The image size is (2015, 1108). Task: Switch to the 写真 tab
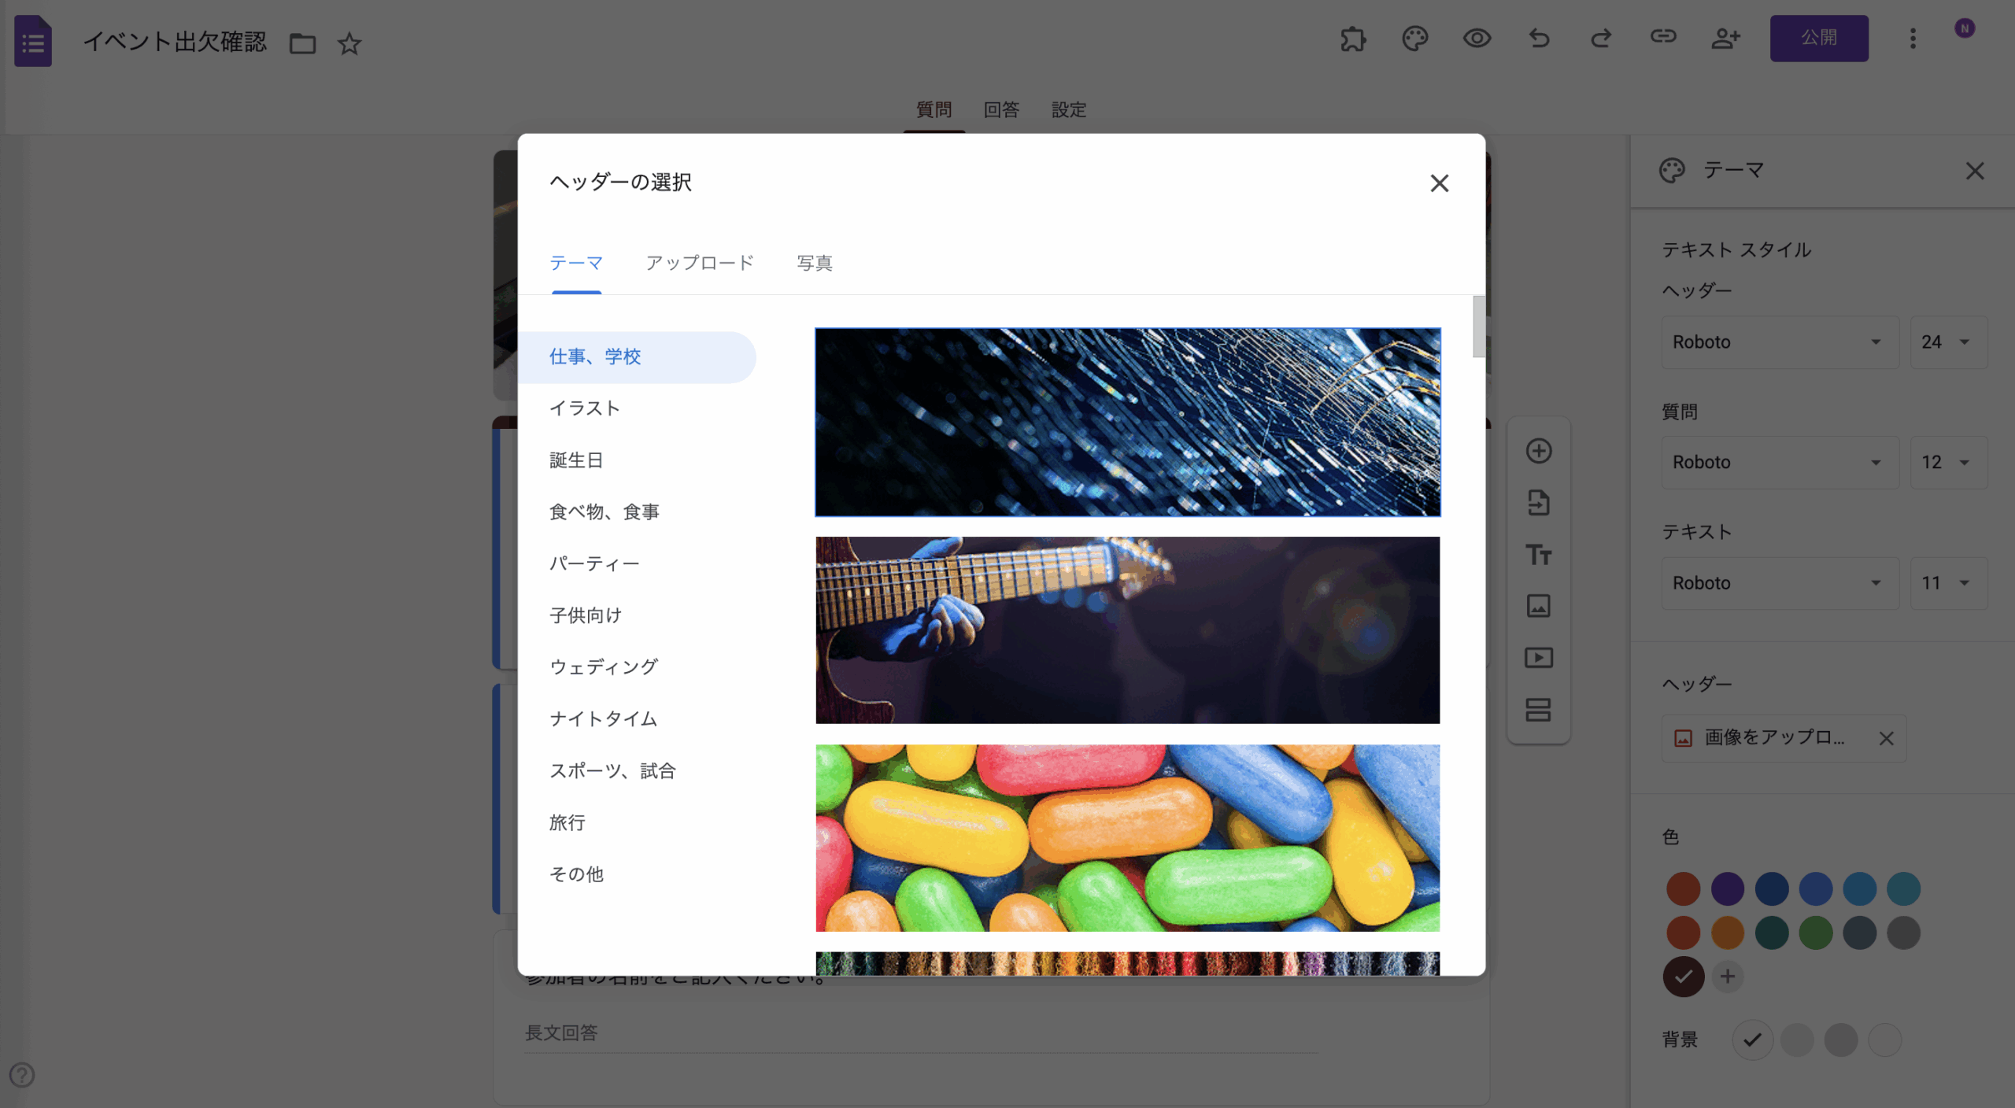(x=814, y=263)
